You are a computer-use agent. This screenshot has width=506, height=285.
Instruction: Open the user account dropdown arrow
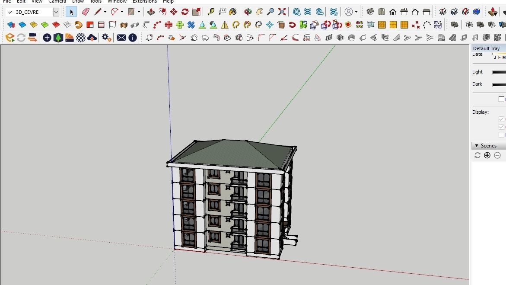click(x=356, y=12)
